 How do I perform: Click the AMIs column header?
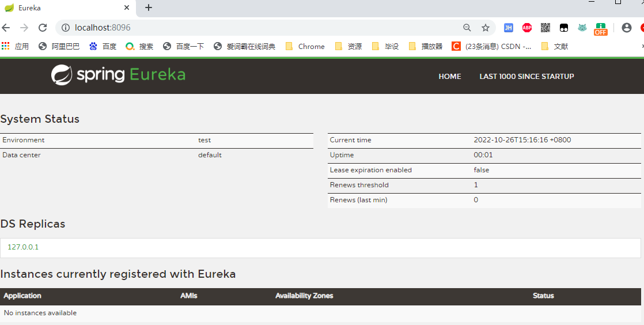pyautogui.click(x=189, y=296)
